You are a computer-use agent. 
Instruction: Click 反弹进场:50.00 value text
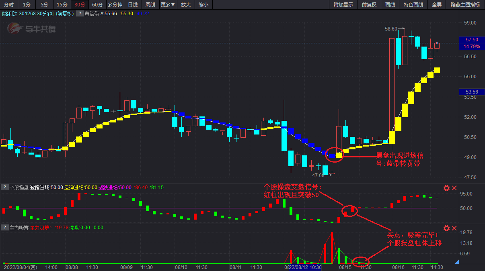click(81, 187)
